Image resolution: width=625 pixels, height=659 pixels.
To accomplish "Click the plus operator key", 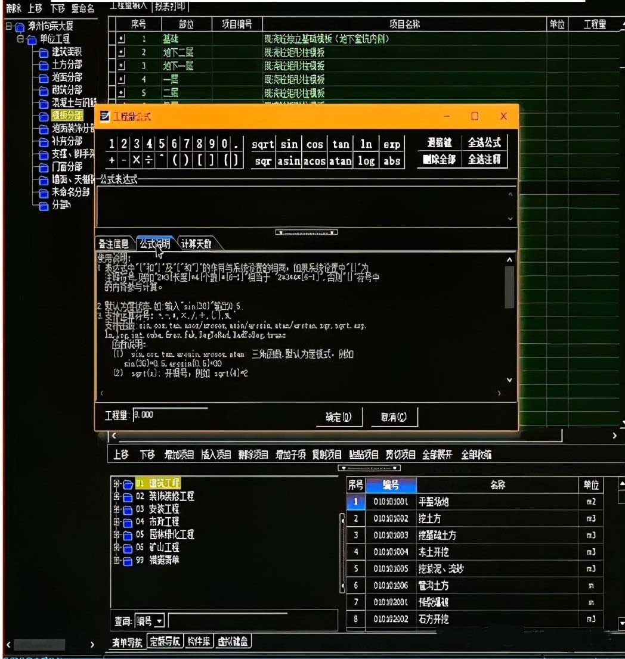I will pos(112,160).
